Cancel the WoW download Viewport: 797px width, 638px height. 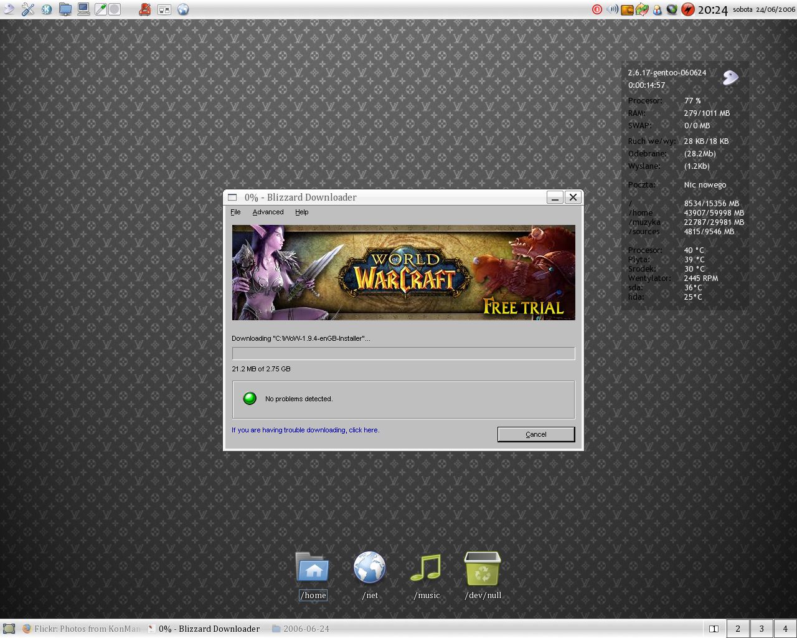(536, 434)
